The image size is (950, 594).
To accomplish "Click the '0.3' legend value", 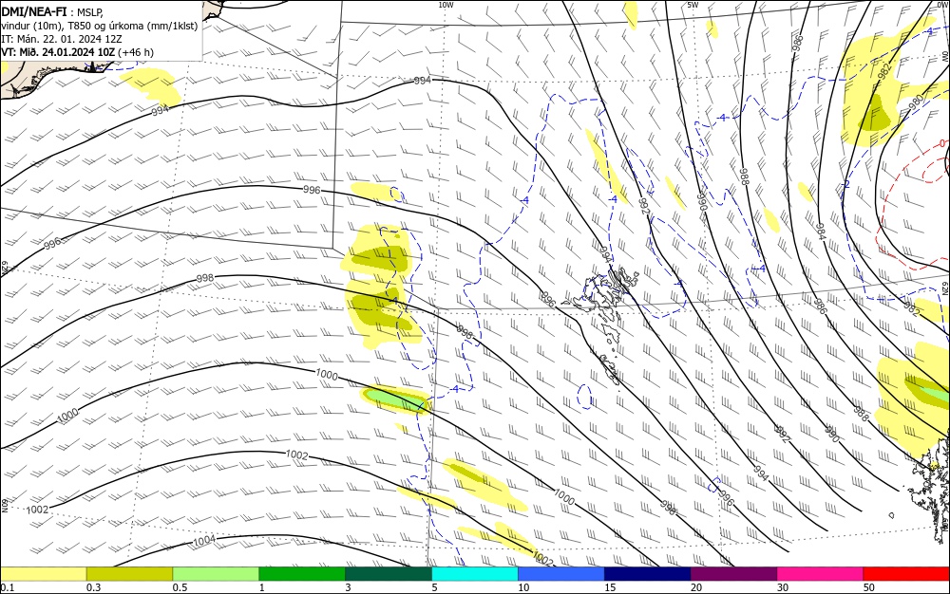I will coord(94,587).
